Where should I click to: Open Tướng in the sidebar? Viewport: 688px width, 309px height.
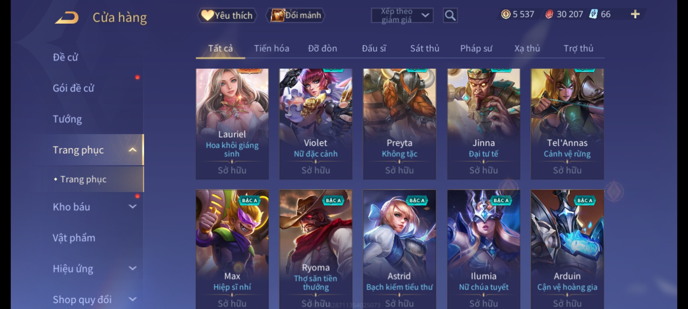click(67, 119)
